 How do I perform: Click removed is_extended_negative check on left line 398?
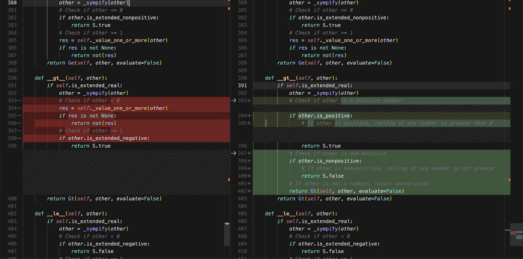(x=104, y=138)
